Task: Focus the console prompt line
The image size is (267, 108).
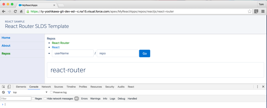Action: point(133,104)
